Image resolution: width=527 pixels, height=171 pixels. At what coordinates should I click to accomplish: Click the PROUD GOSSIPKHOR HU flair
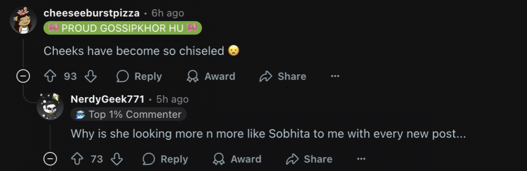(123, 28)
